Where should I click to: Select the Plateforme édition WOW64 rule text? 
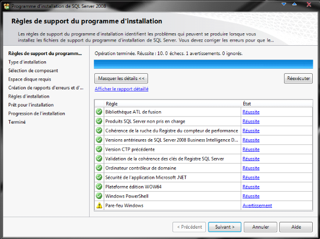pyautogui.click(x=133, y=187)
